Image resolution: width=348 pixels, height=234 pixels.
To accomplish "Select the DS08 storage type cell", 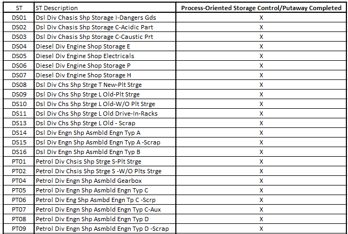I will pos(19,85).
